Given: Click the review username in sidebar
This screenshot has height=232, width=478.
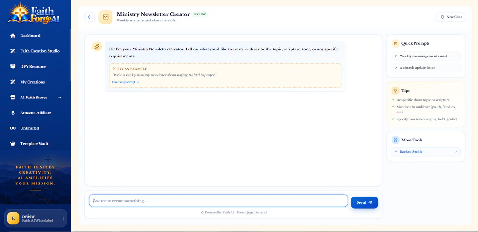Looking at the screenshot, I should point(28,216).
